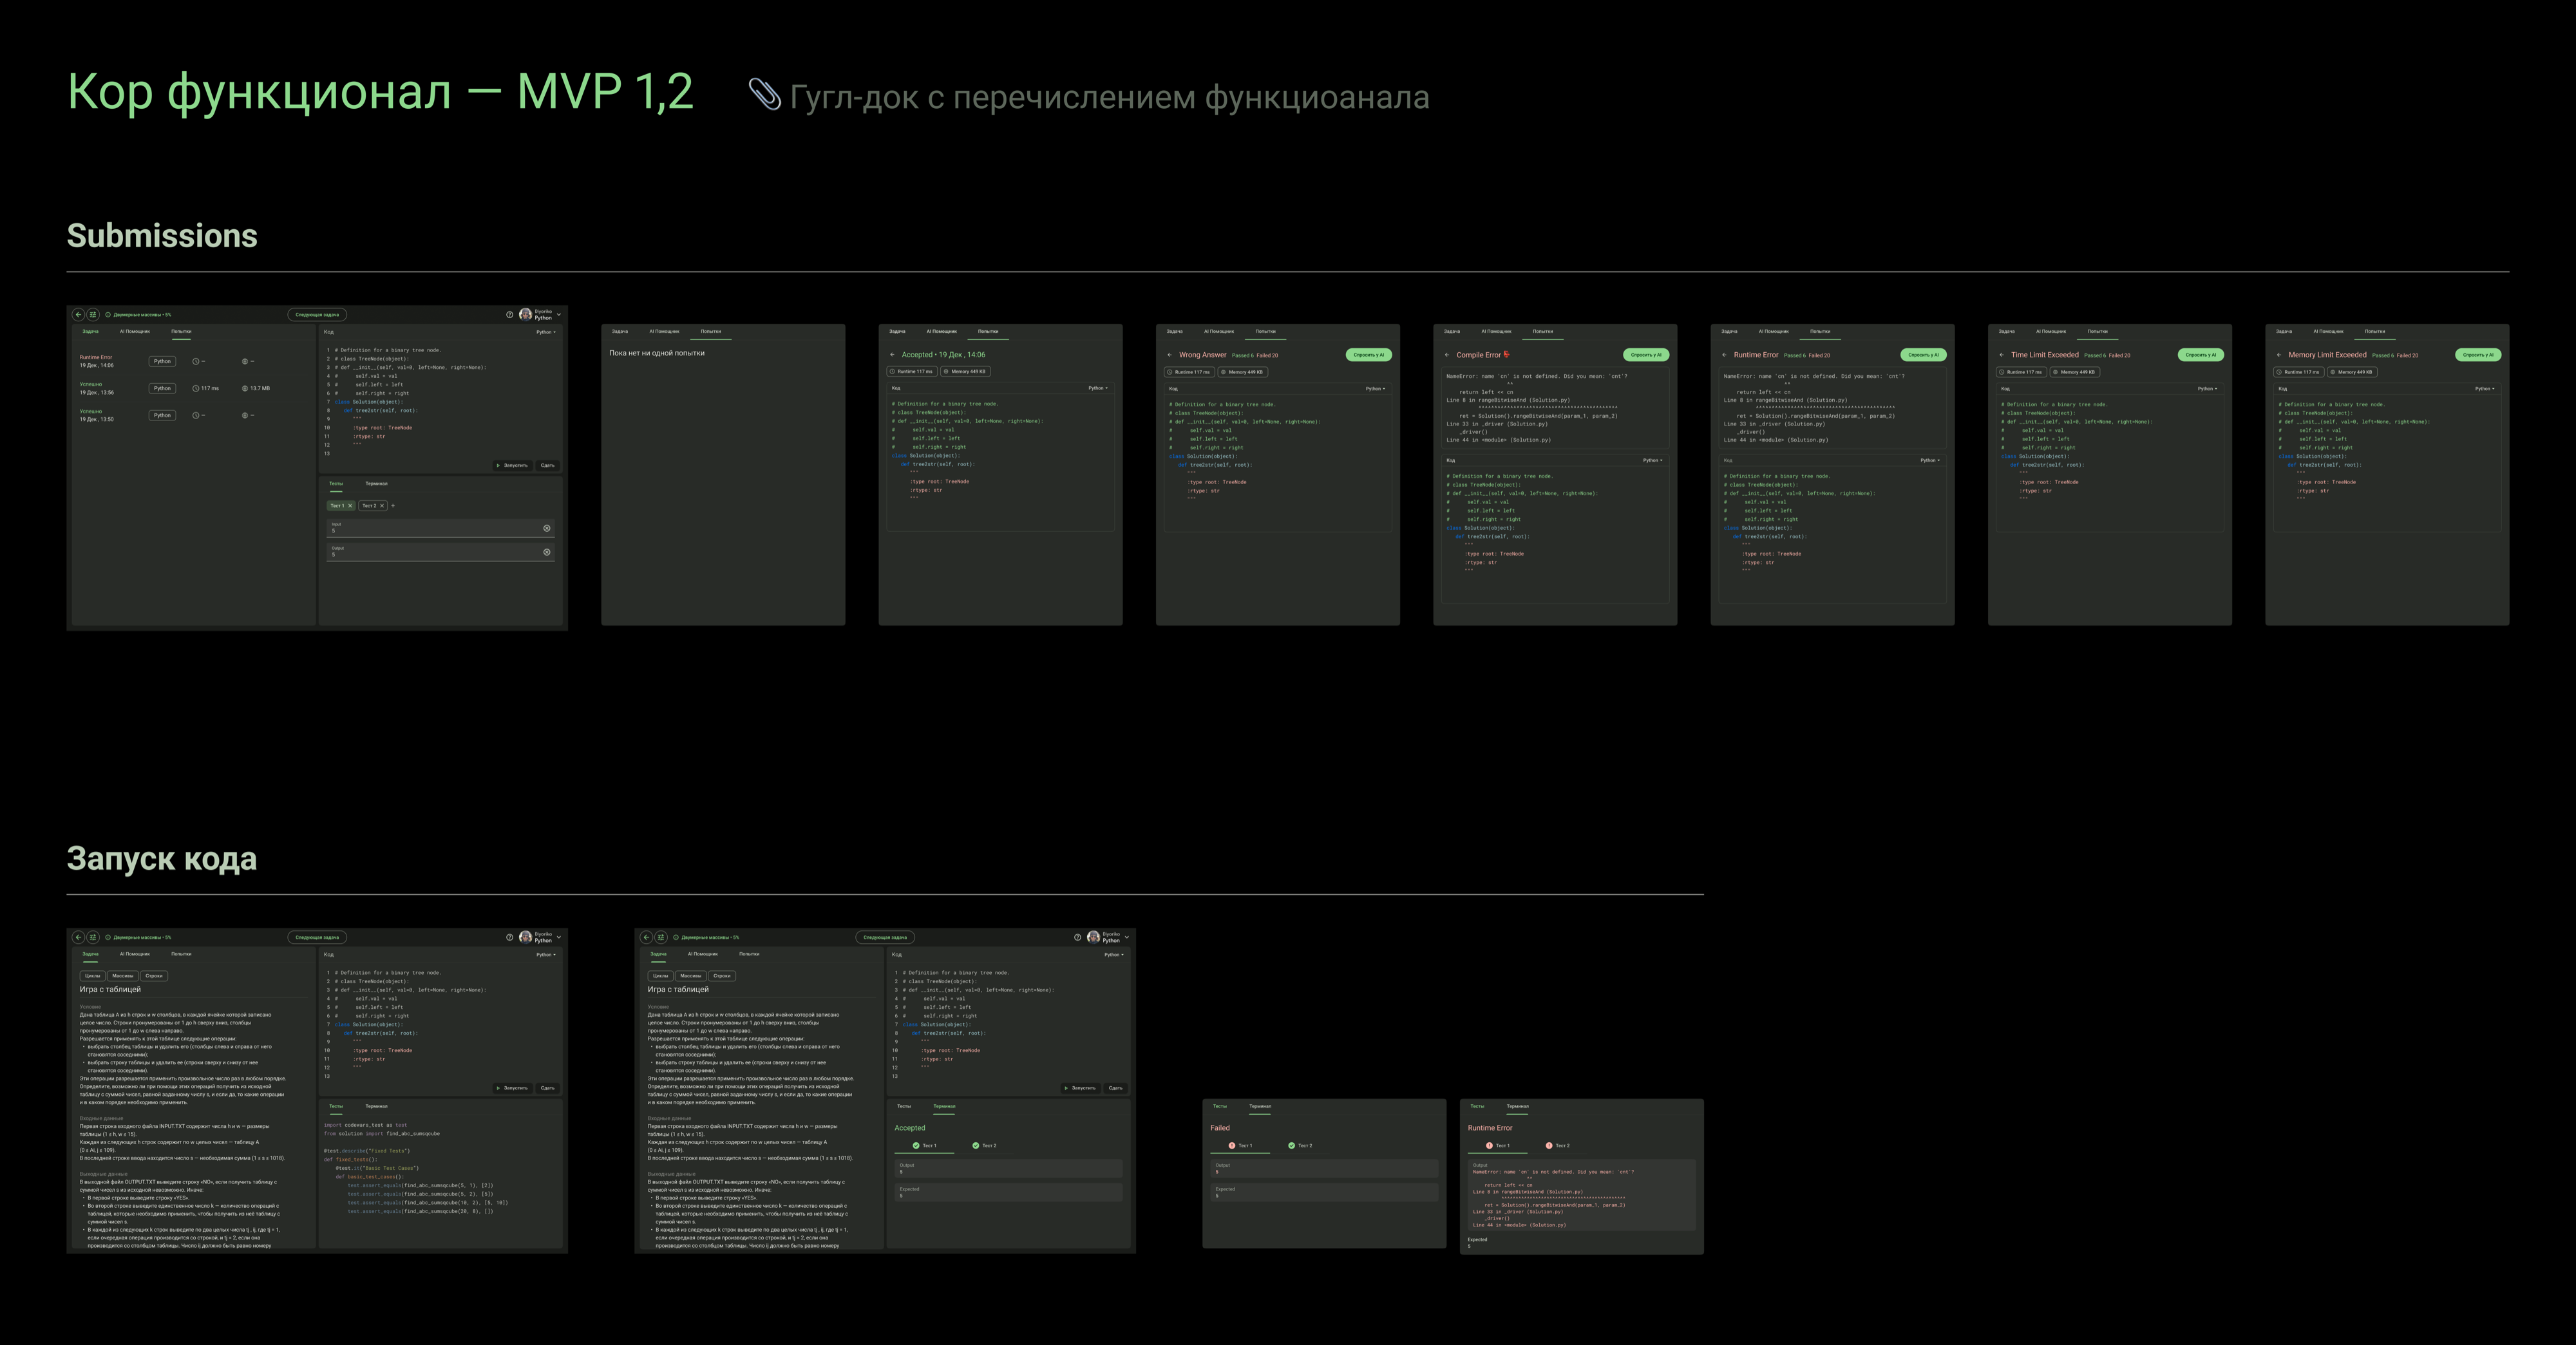This screenshot has height=1345, width=2576.
Task: Click the back arrow in the submissions screen
Action: (79, 315)
